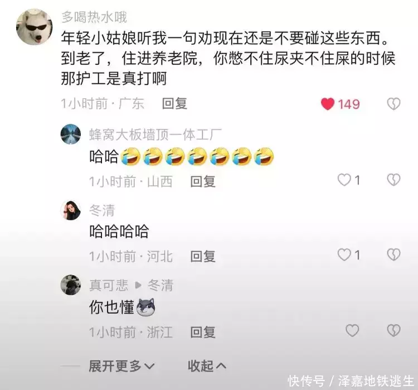Dislike 冬清's 哈哈哈哈 reply
The image size is (418, 390).
pos(393,255)
